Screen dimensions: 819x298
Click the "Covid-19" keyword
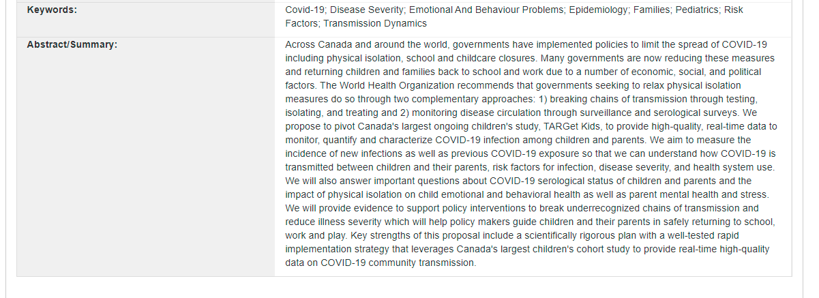coord(305,10)
